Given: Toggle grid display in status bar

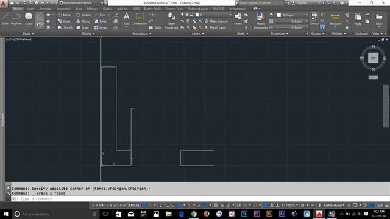Looking at the screenshot, I should (144, 206).
